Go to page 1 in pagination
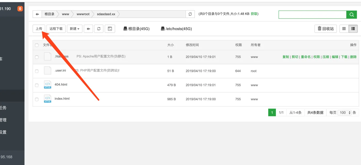The image size is (361, 165). (272, 113)
